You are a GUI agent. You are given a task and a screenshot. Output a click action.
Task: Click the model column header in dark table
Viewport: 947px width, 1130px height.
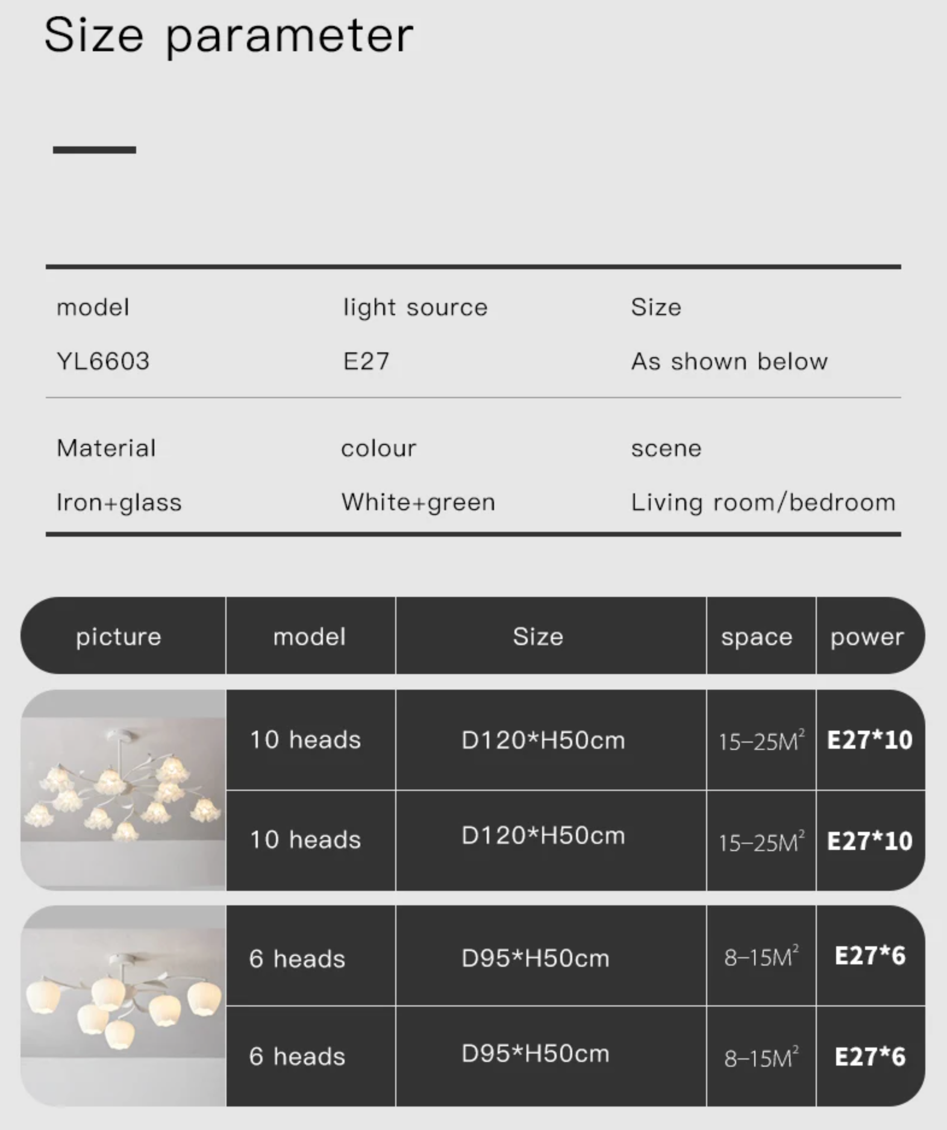click(310, 637)
